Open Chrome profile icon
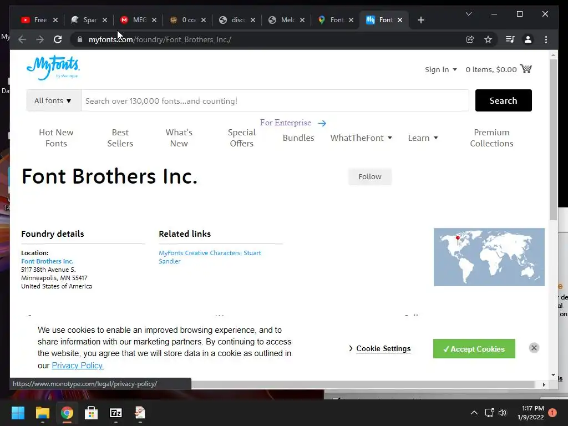Screen dimensions: 568x426 (528, 39)
